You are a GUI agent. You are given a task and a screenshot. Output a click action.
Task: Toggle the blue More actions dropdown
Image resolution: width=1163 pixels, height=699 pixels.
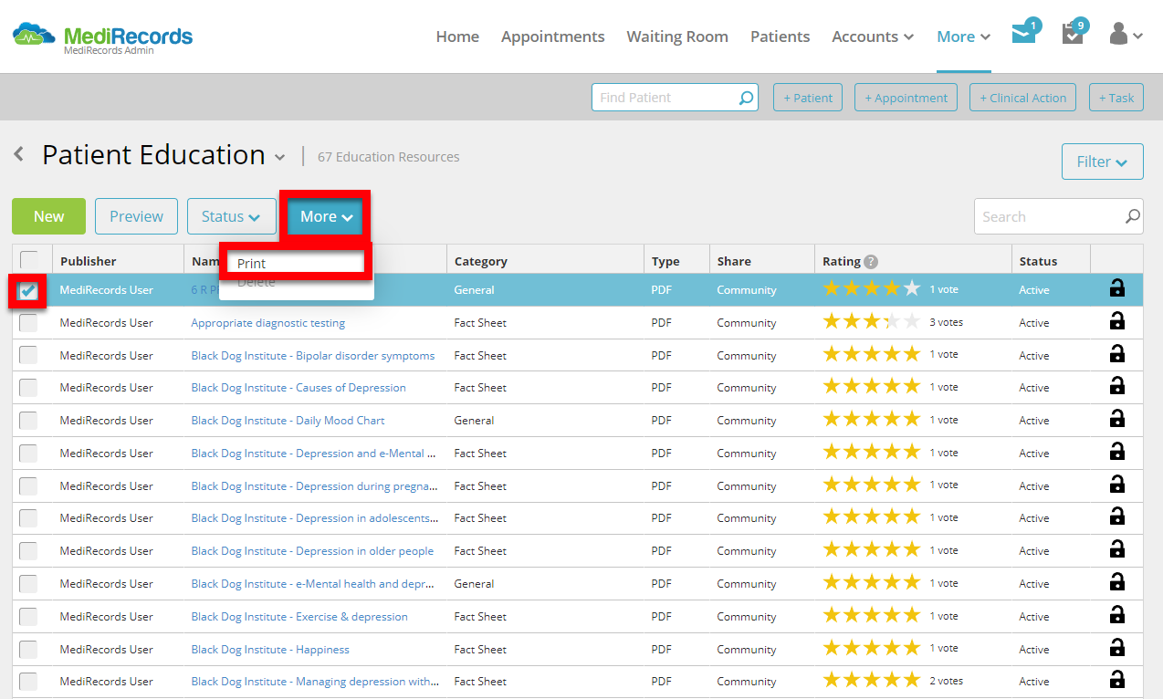326,216
